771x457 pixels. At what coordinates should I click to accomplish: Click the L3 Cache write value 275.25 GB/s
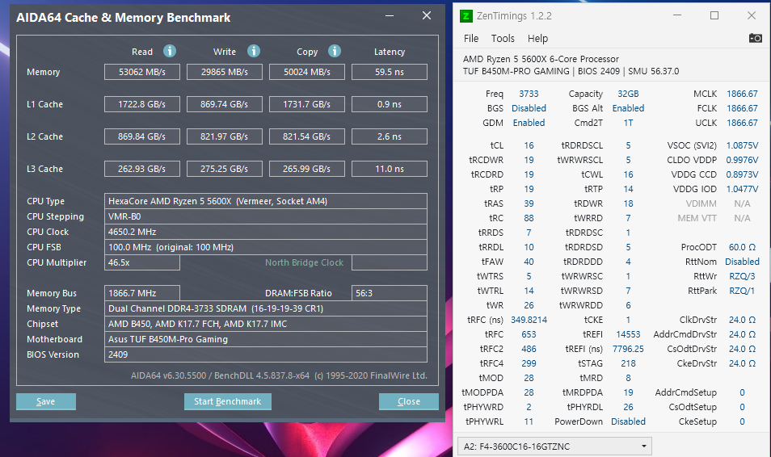pos(224,169)
